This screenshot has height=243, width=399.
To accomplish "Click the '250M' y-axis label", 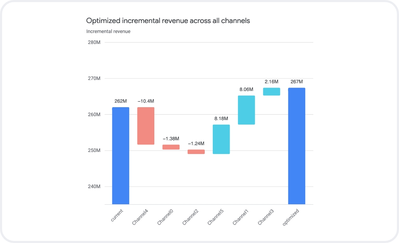I will pyautogui.click(x=94, y=150).
